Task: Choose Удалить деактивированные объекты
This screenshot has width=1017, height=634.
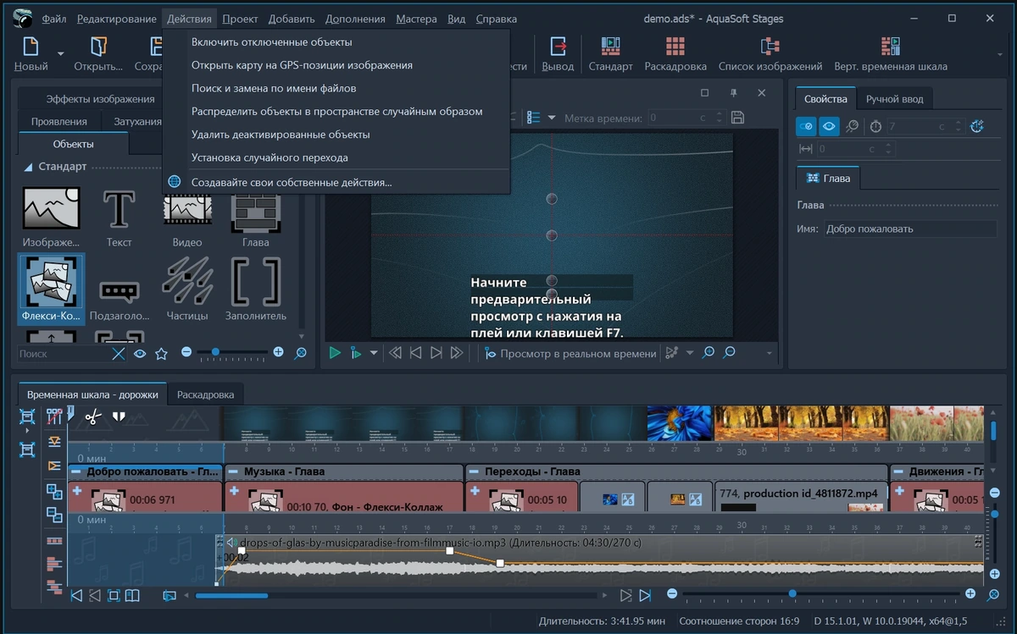Action: coord(281,134)
